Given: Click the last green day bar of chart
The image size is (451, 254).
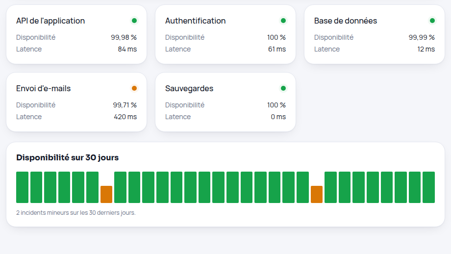Looking at the screenshot, I should coord(428,187).
